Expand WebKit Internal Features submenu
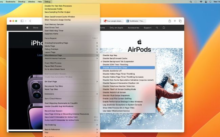 pos(71,58)
